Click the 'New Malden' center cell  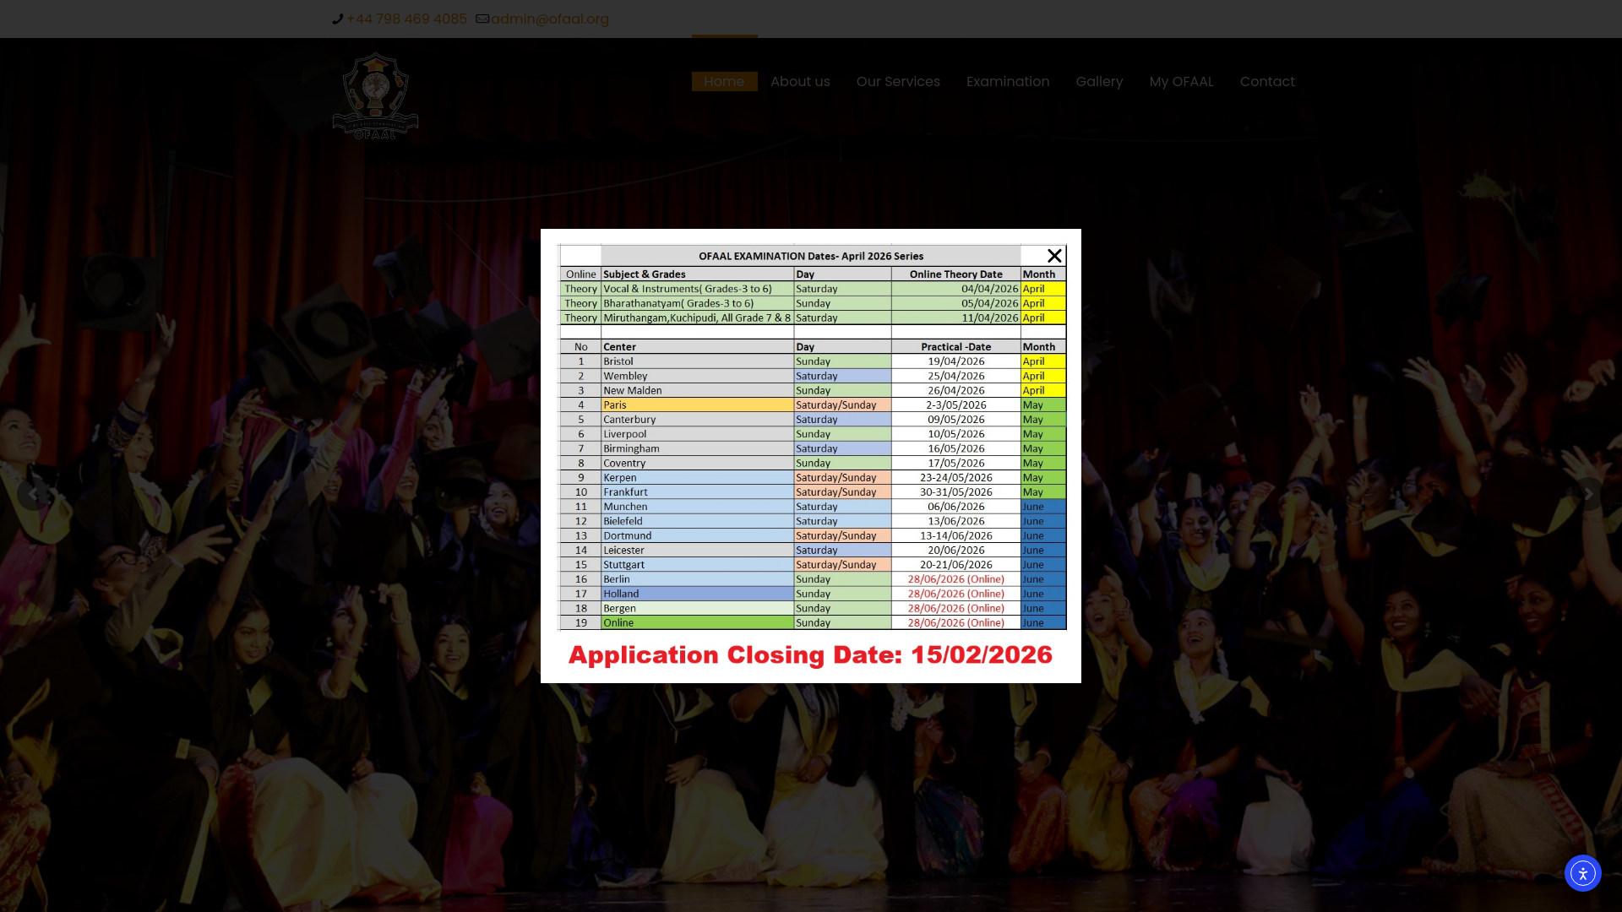click(x=697, y=390)
